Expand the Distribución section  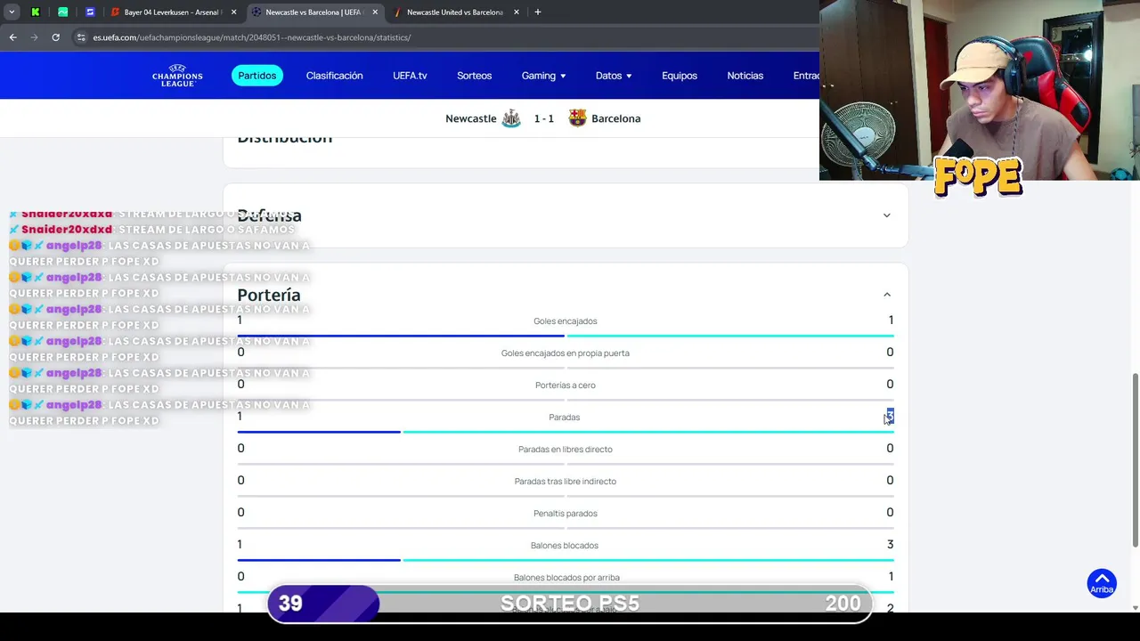(x=284, y=138)
